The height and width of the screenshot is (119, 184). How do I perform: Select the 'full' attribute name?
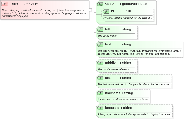(x=108, y=29)
